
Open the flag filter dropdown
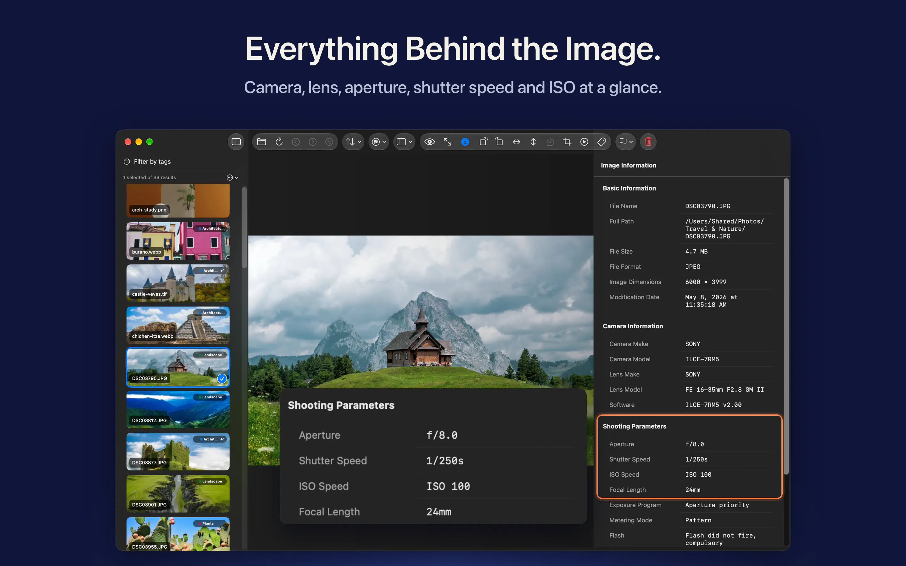pyautogui.click(x=379, y=142)
